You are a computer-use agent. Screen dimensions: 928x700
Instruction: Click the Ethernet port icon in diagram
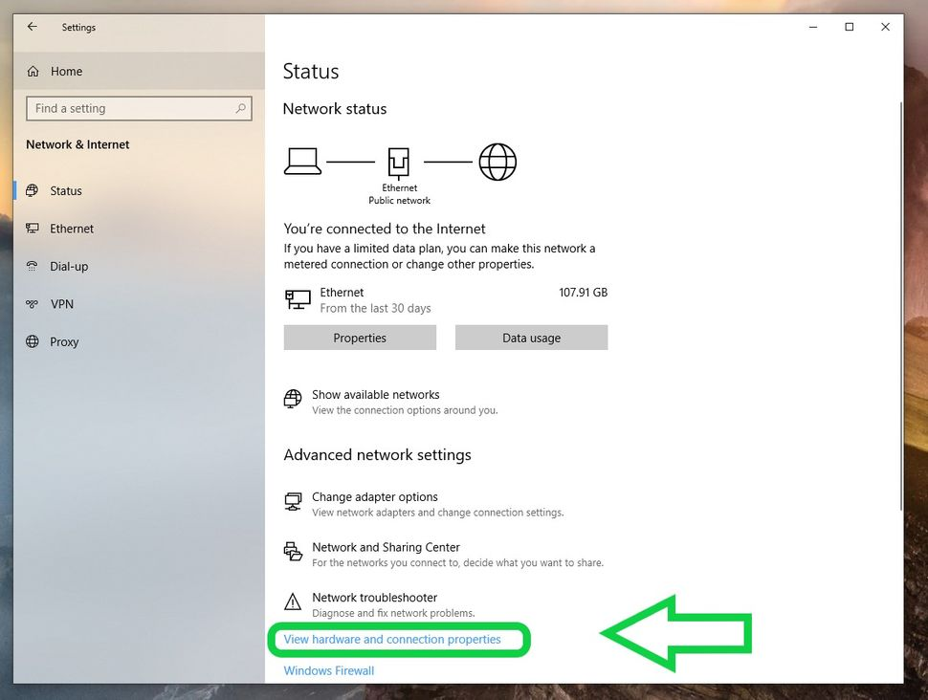click(x=398, y=163)
